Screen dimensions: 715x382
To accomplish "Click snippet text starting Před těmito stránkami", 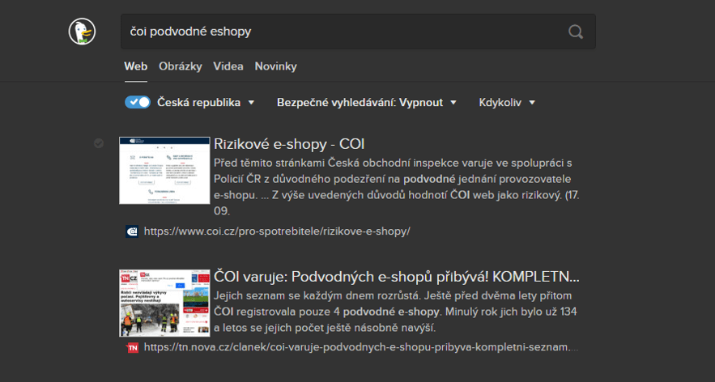I will click(x=396, y=187).
